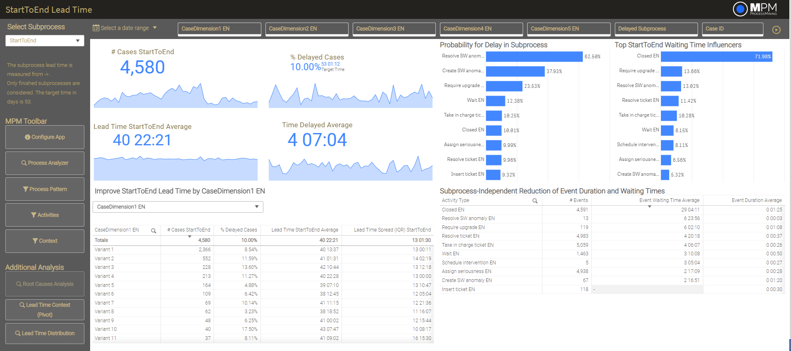Expand the CaseDimension1 EN selector dropdown

coord(178,207)
